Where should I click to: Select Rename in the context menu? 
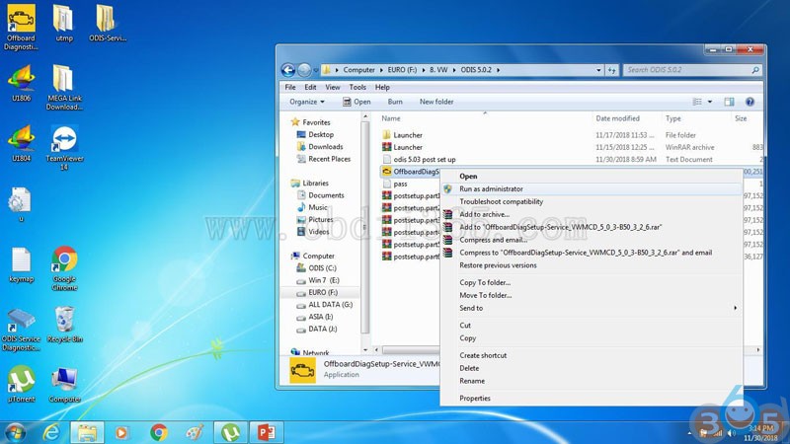coord(591,381)
